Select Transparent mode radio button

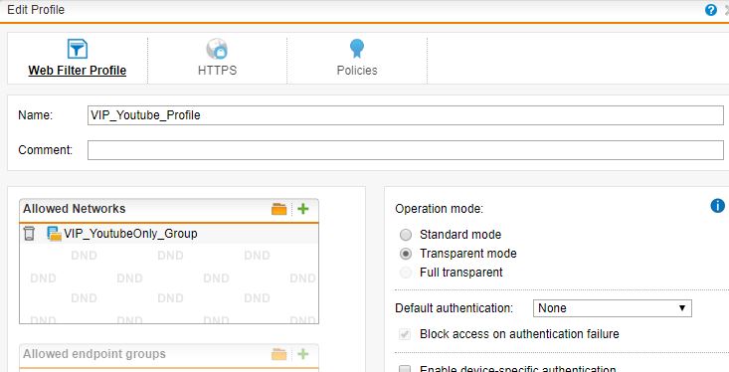tap(406, 254)
